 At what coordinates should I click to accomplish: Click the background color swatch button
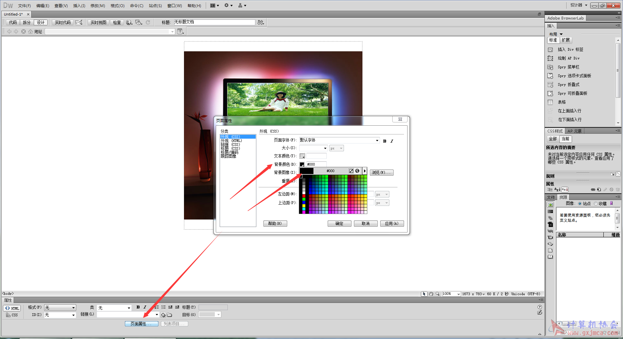[302, 164]
